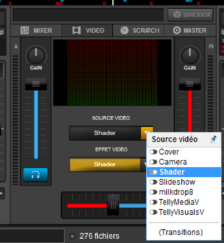Click the round icon beside 276 fichiers
This screenshot has width=224, height=243.
(72, 236)
